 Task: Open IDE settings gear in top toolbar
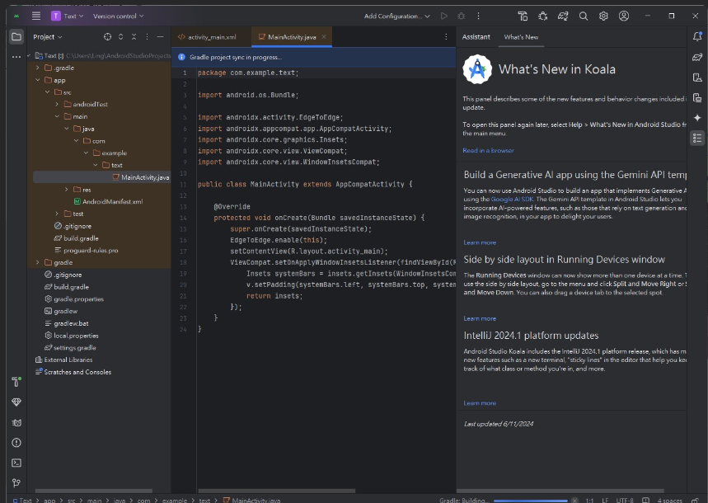point(603,16)
